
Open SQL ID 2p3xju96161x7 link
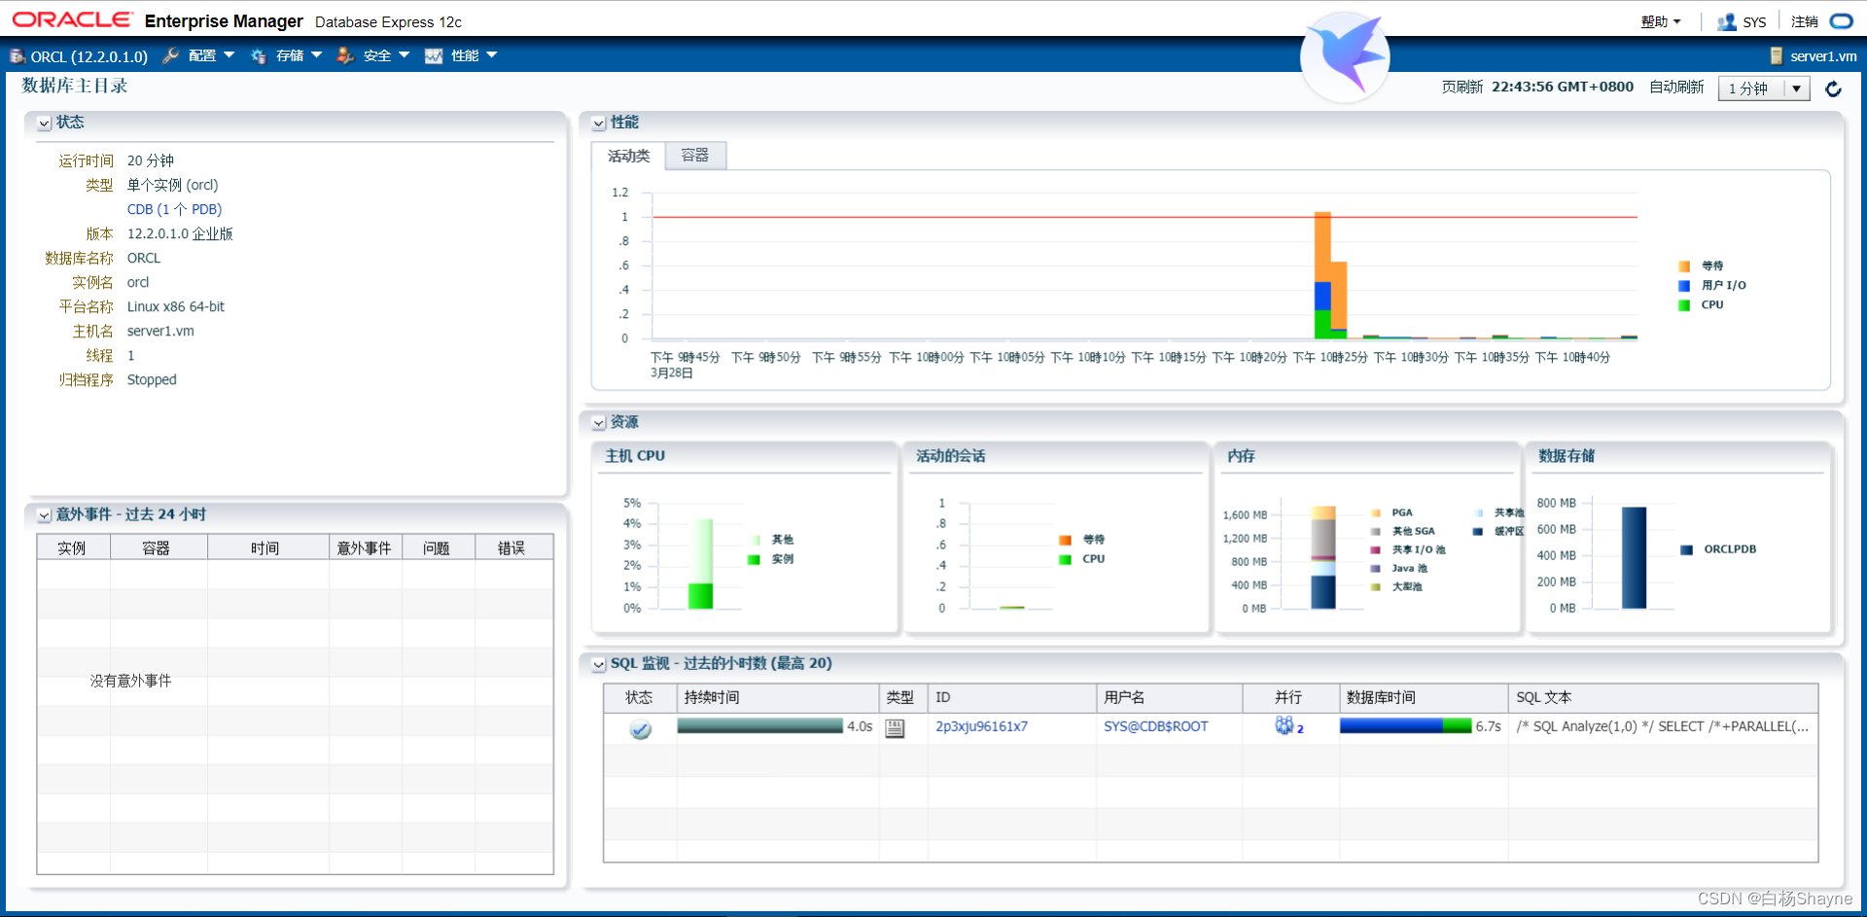point(981,726)
